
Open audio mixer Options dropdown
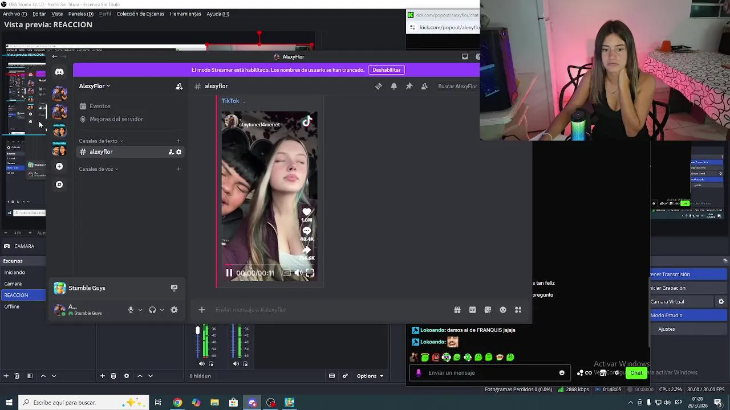370,376
